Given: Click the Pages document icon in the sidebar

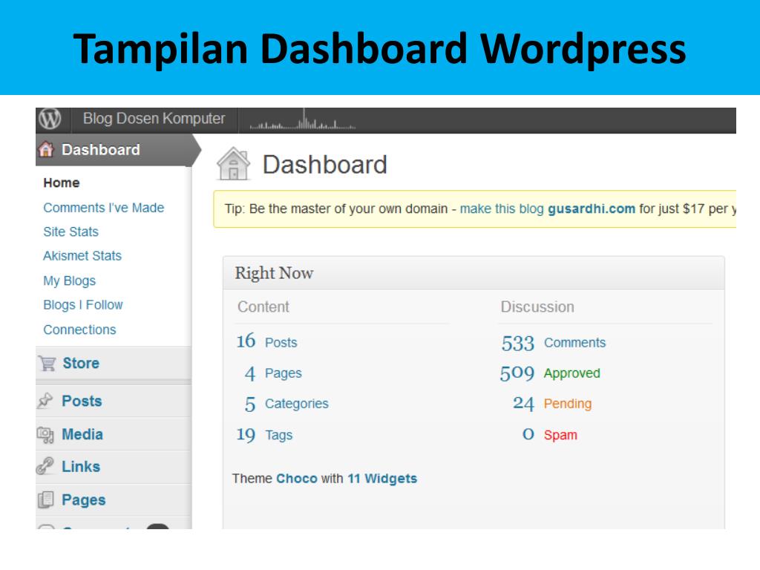Looking at the screenshot, I should 45,499.
